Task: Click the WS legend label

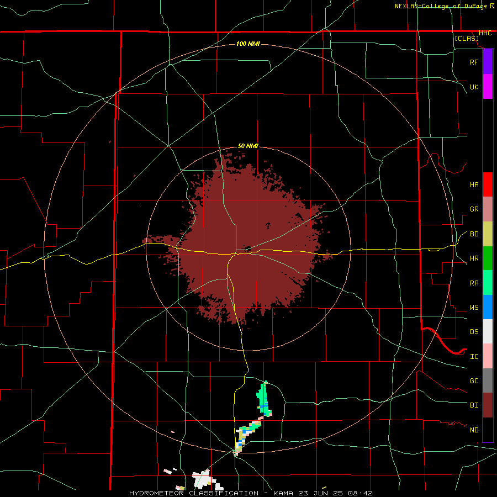Action: 474,308
